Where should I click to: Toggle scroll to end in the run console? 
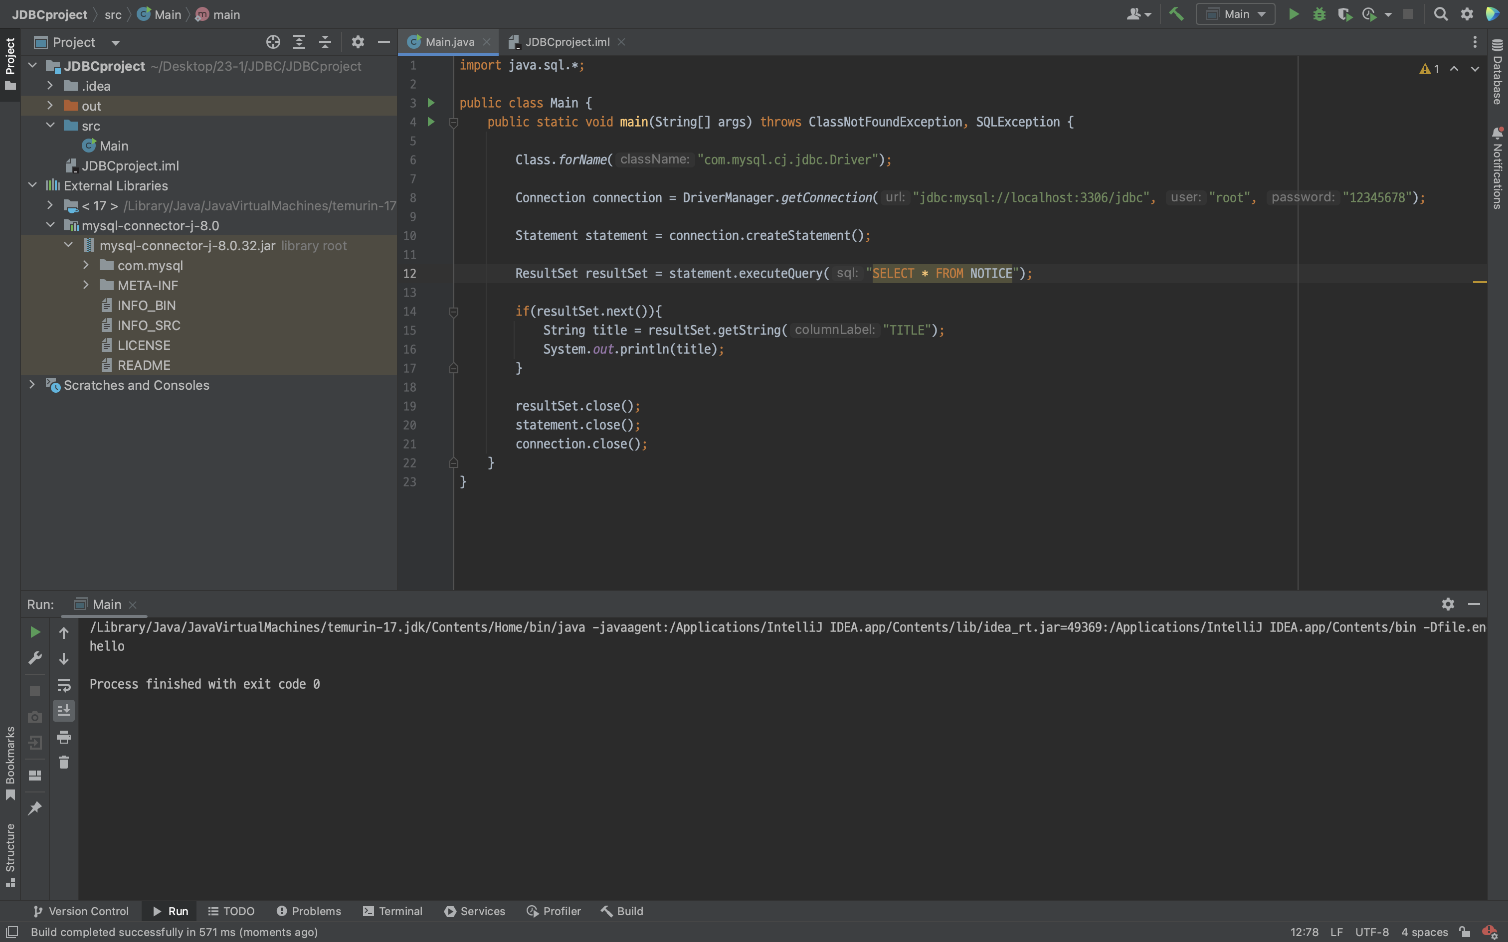pyautogui.click(x=63, y=710)
